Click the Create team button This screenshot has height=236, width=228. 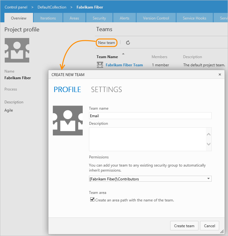point(184,226)
